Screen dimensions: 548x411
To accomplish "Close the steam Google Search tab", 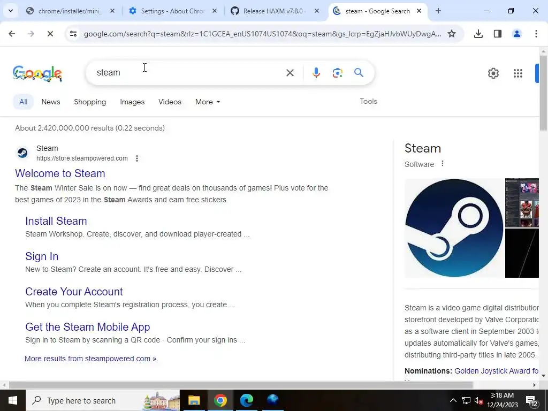I will (x=418, y=11).
